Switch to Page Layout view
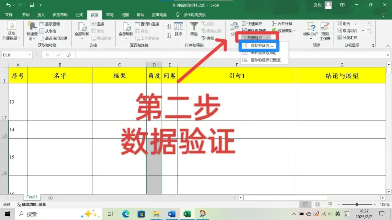 [x=318, y=204]
